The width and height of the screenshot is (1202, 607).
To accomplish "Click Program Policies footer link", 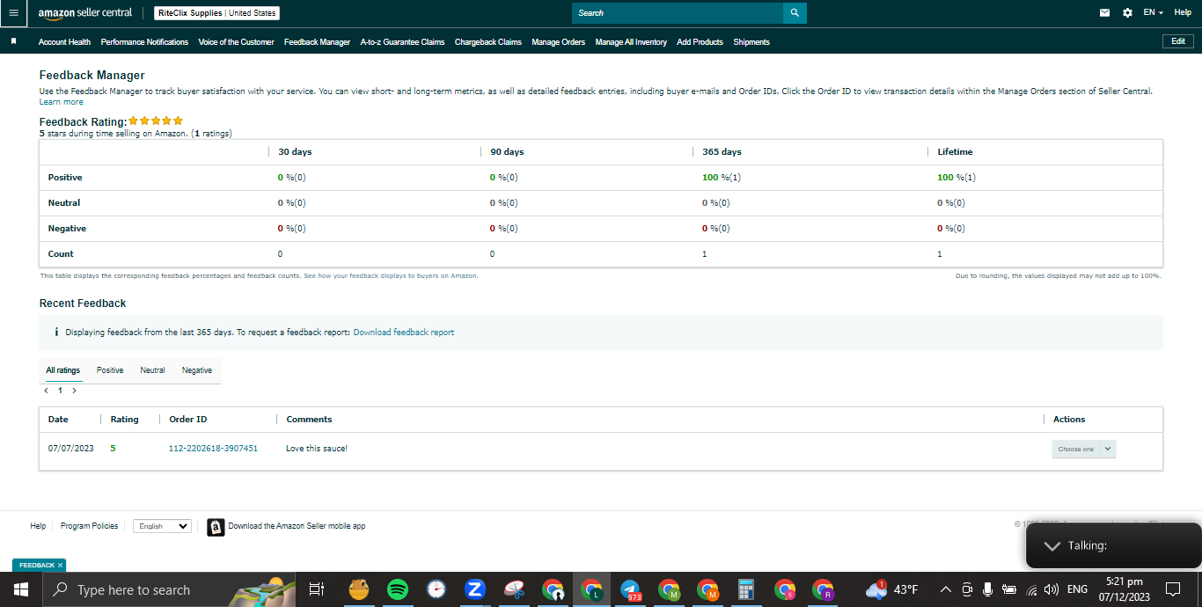I will (x=89, y=526).
